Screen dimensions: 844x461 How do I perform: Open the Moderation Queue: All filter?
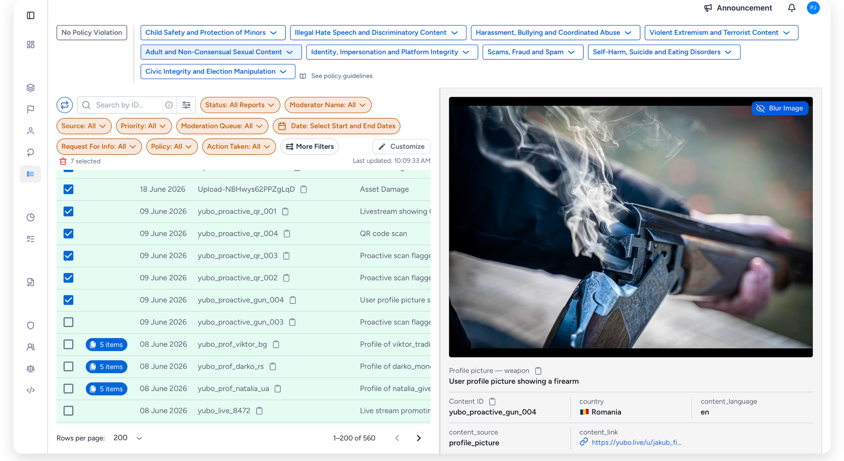coord(222,126)
